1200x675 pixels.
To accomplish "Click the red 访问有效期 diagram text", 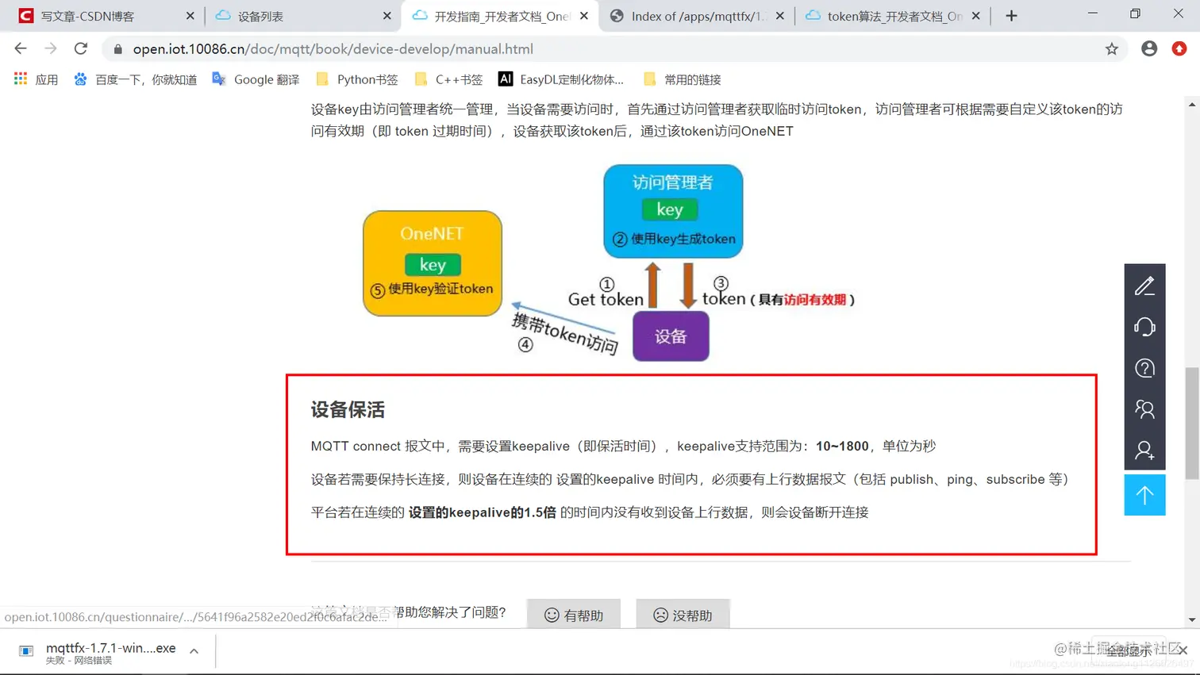I will pos(815,299).
